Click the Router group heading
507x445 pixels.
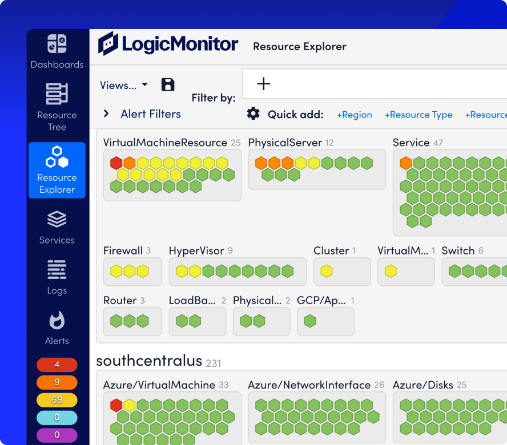click(x=120, y=300)
